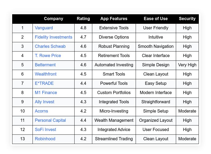Open the E*TRADE link
211x154 pixels.
pos(44,83)
